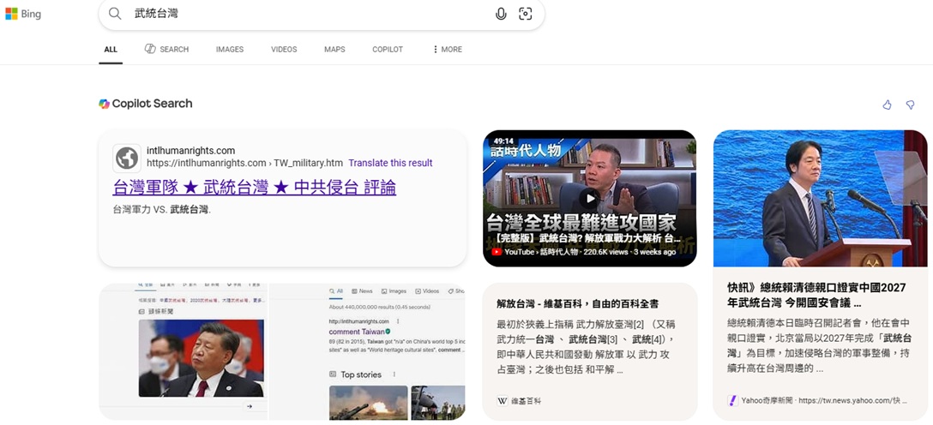
Task: Open the 台灣軍隊 ★ 武統台灣 result link
Action: pos(254,187)
